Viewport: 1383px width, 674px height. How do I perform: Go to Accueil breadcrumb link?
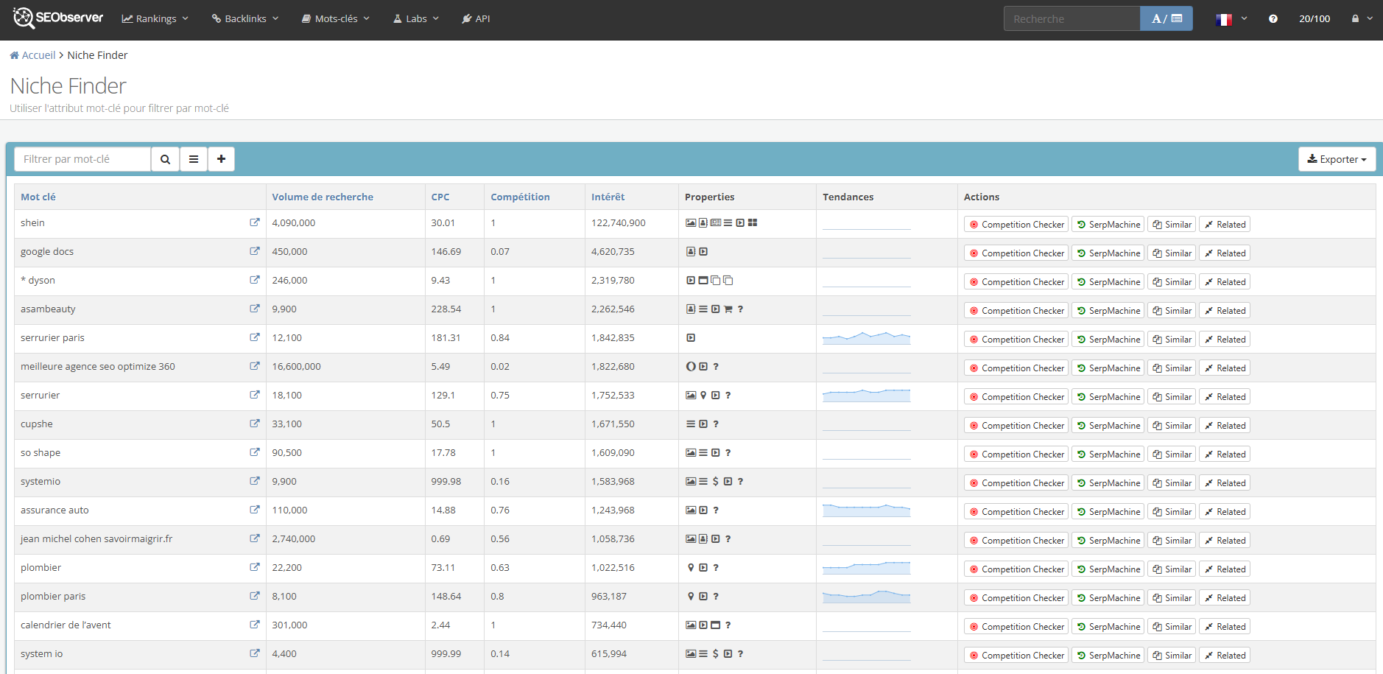tap(38, 55)
